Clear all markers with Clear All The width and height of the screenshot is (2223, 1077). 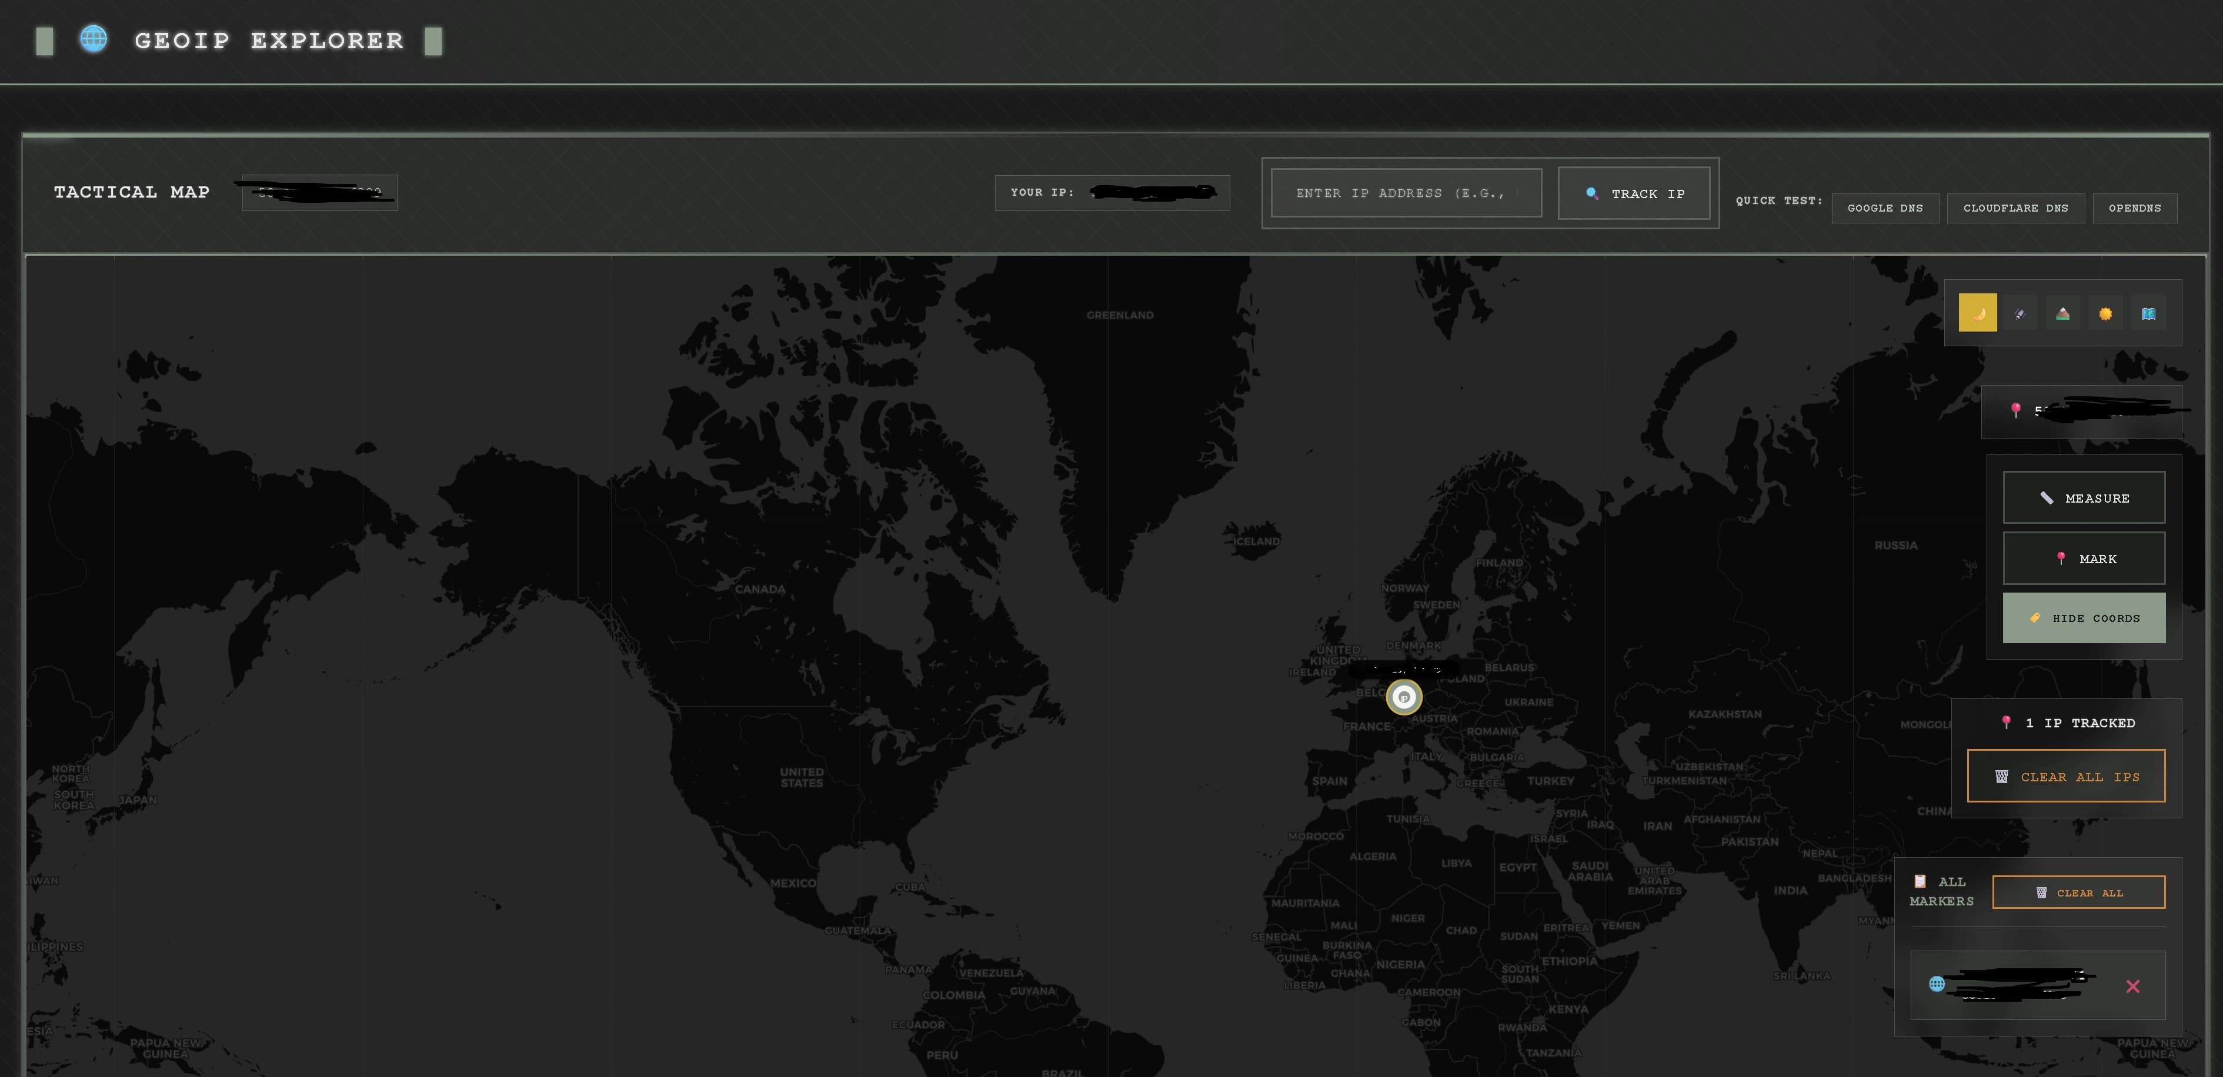coord(2078,892)
